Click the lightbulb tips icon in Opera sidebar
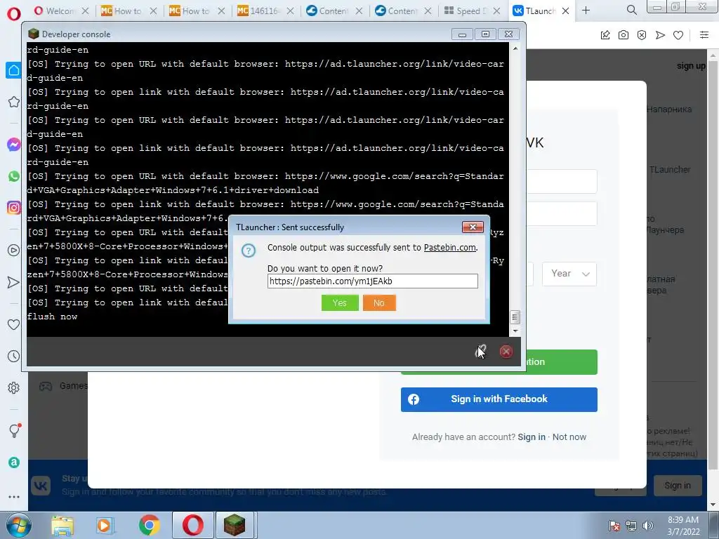 (15, 430)
